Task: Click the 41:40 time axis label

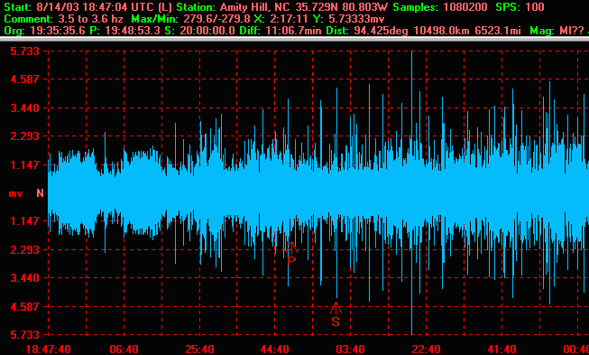Action: 502,350
